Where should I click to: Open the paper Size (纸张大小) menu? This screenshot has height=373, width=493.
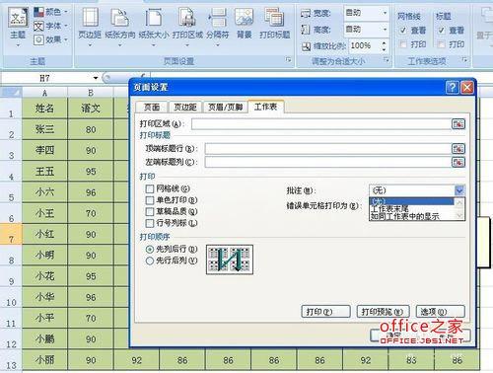154,27
